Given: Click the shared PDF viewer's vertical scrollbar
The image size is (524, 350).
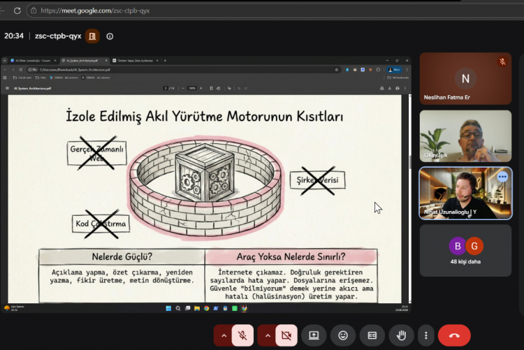Looking at the screenshot, I should tap(410, 198).
